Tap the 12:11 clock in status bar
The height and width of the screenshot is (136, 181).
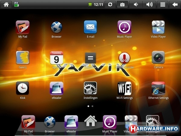(98, 5)
